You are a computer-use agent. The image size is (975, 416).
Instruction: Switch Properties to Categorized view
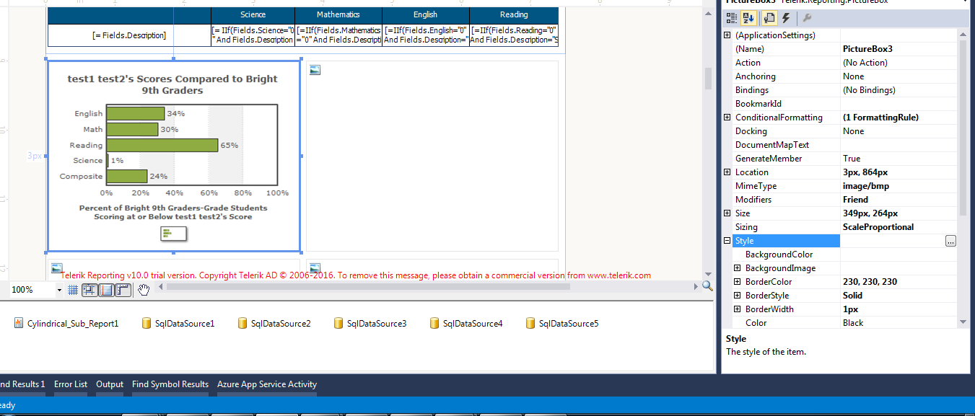731,18
